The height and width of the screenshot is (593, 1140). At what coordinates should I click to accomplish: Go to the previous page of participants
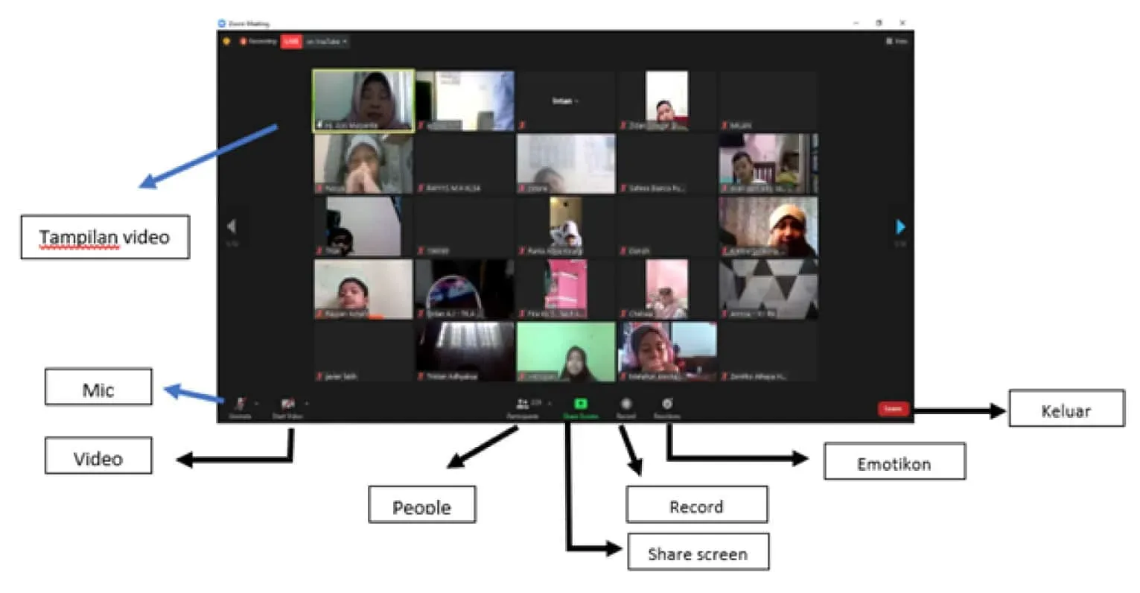(x=232, y=226)
